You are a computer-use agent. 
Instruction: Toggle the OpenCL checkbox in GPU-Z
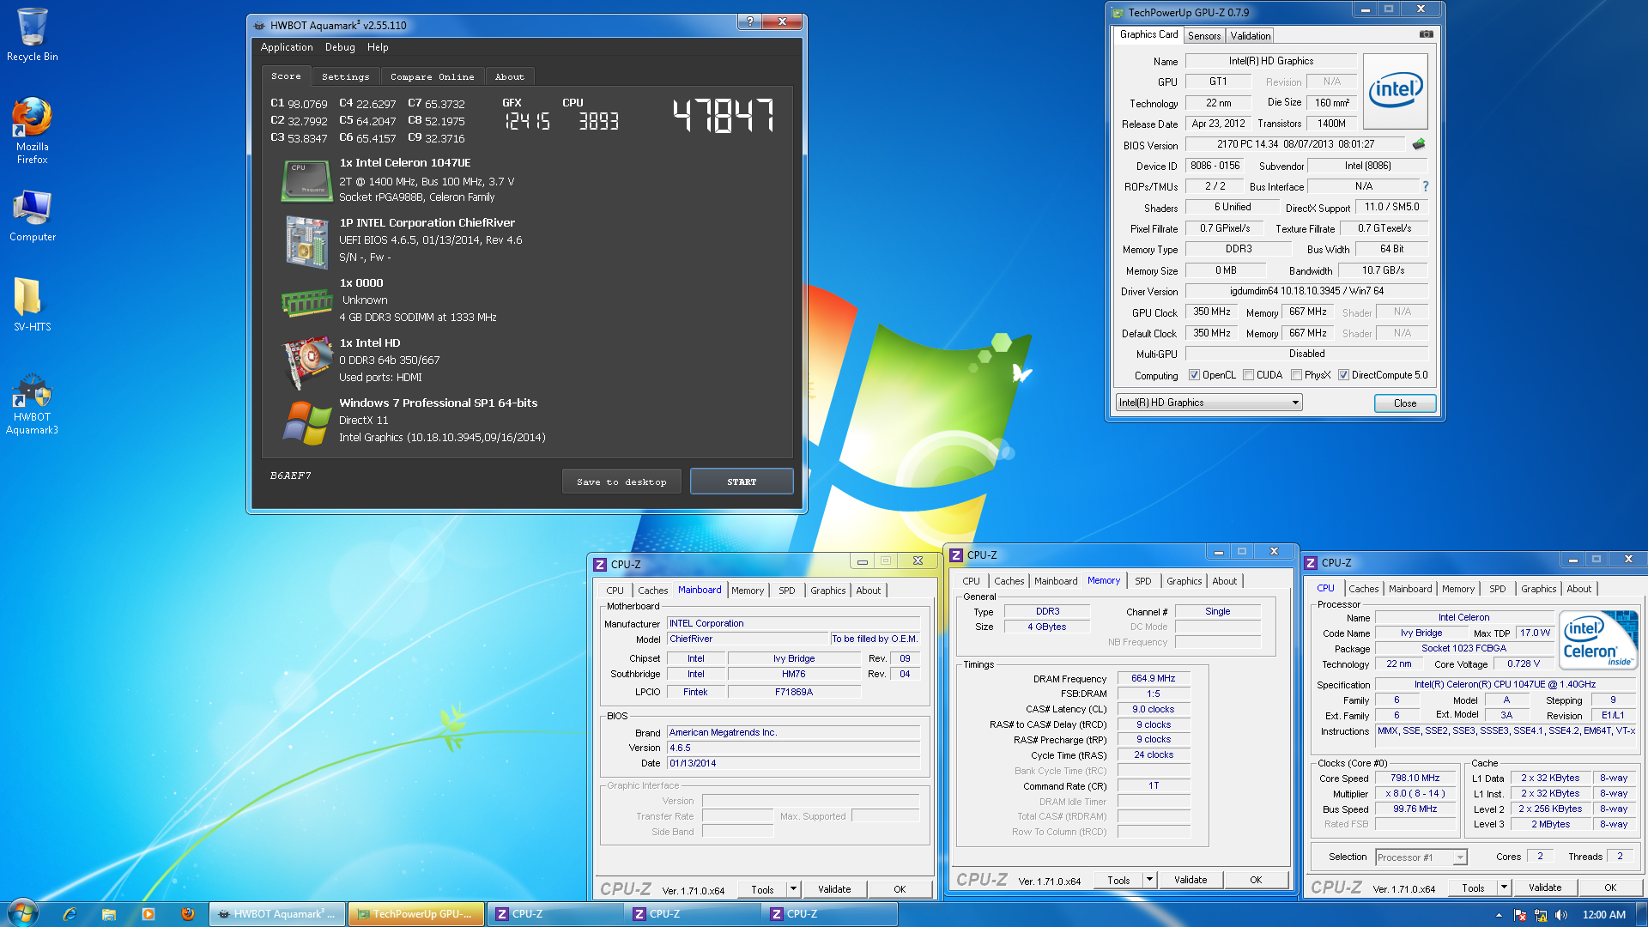click(x=1194, y=375)
